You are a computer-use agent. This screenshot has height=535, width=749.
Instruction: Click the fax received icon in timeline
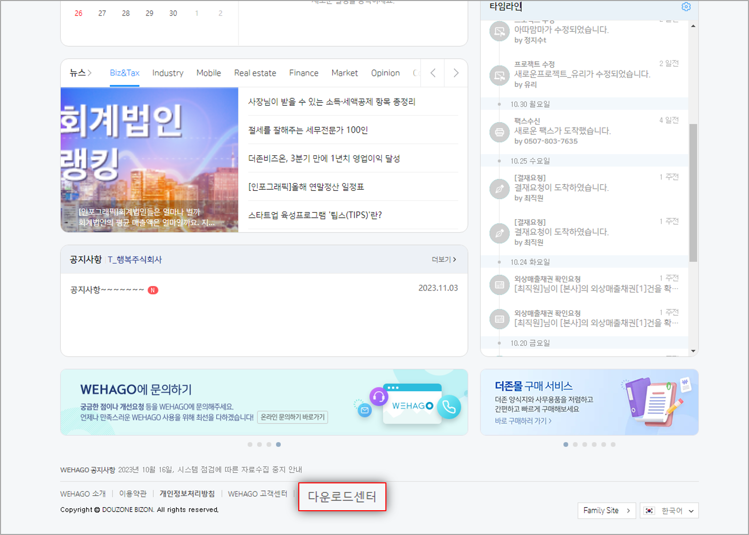[x=499, y=132]
